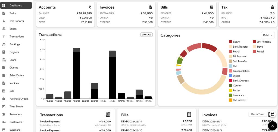Click the Loans bank icon
Screen dimensions: 278x132
pyautogui.click(x=4, y=60)
